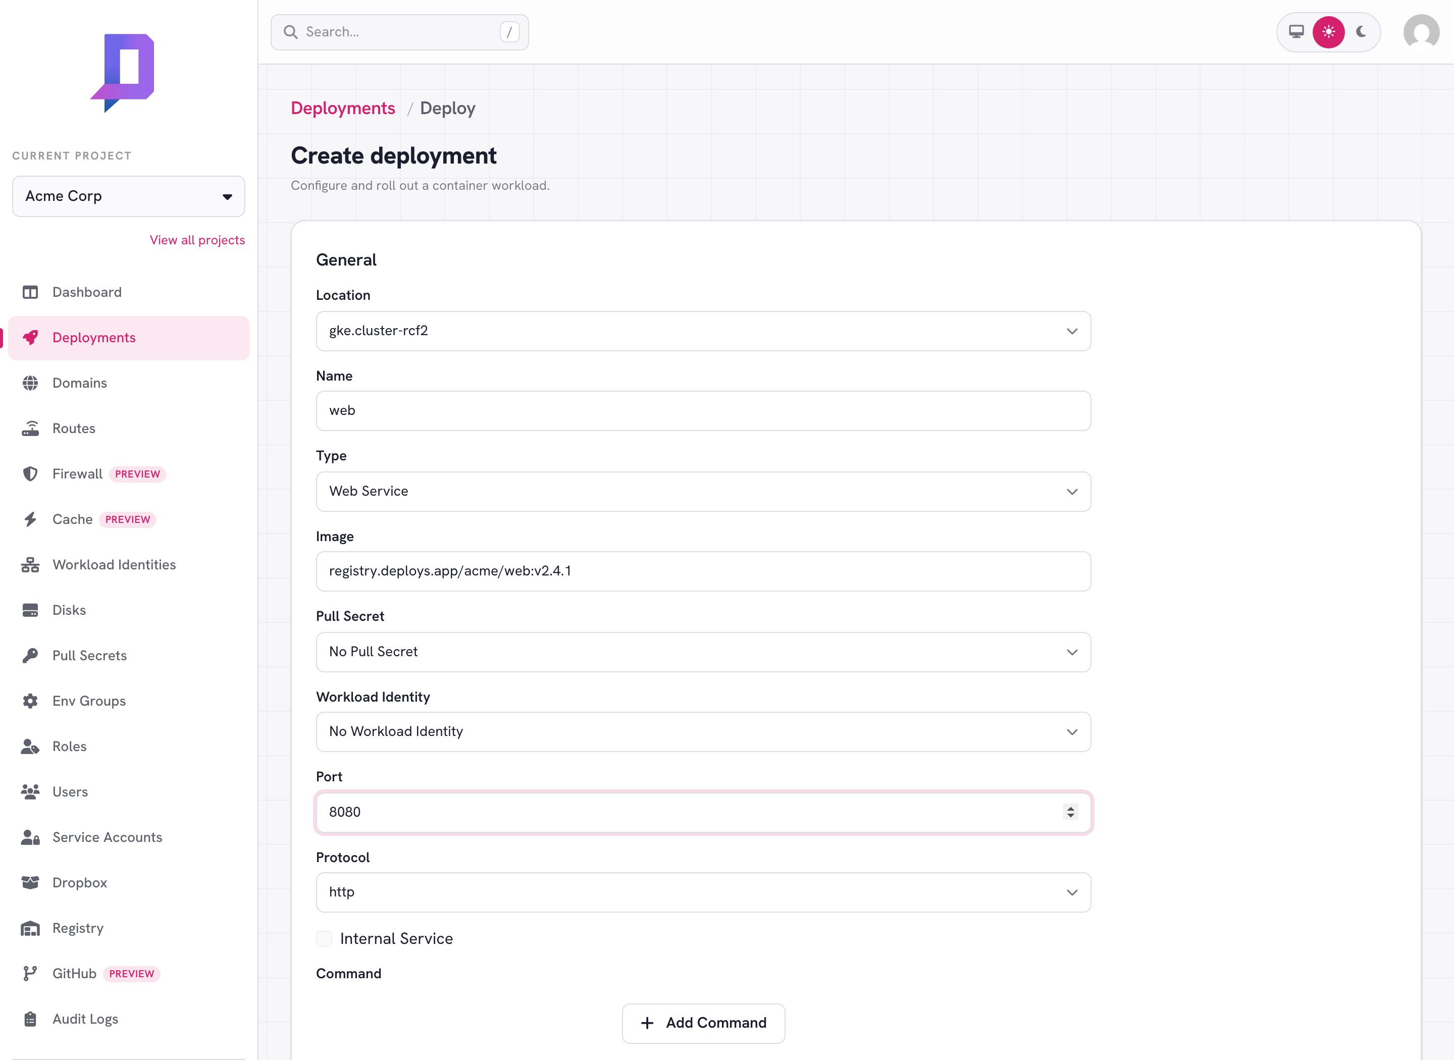Image resolution: width=1454 pixels, height=1060 pixels.
Task: Open Pull Secrets page
Action: click(x=128, y=656)
